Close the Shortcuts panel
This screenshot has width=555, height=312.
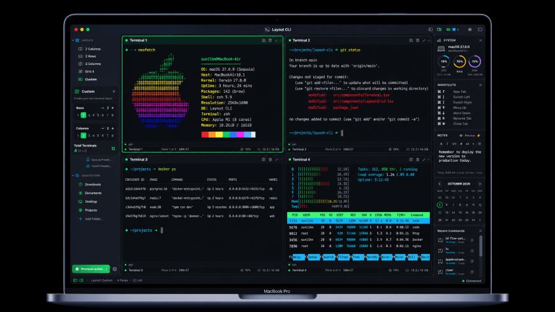point(480,85)
